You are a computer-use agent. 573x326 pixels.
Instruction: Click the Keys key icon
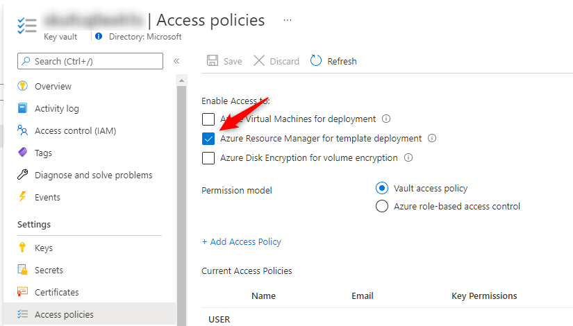coord(22,248)
